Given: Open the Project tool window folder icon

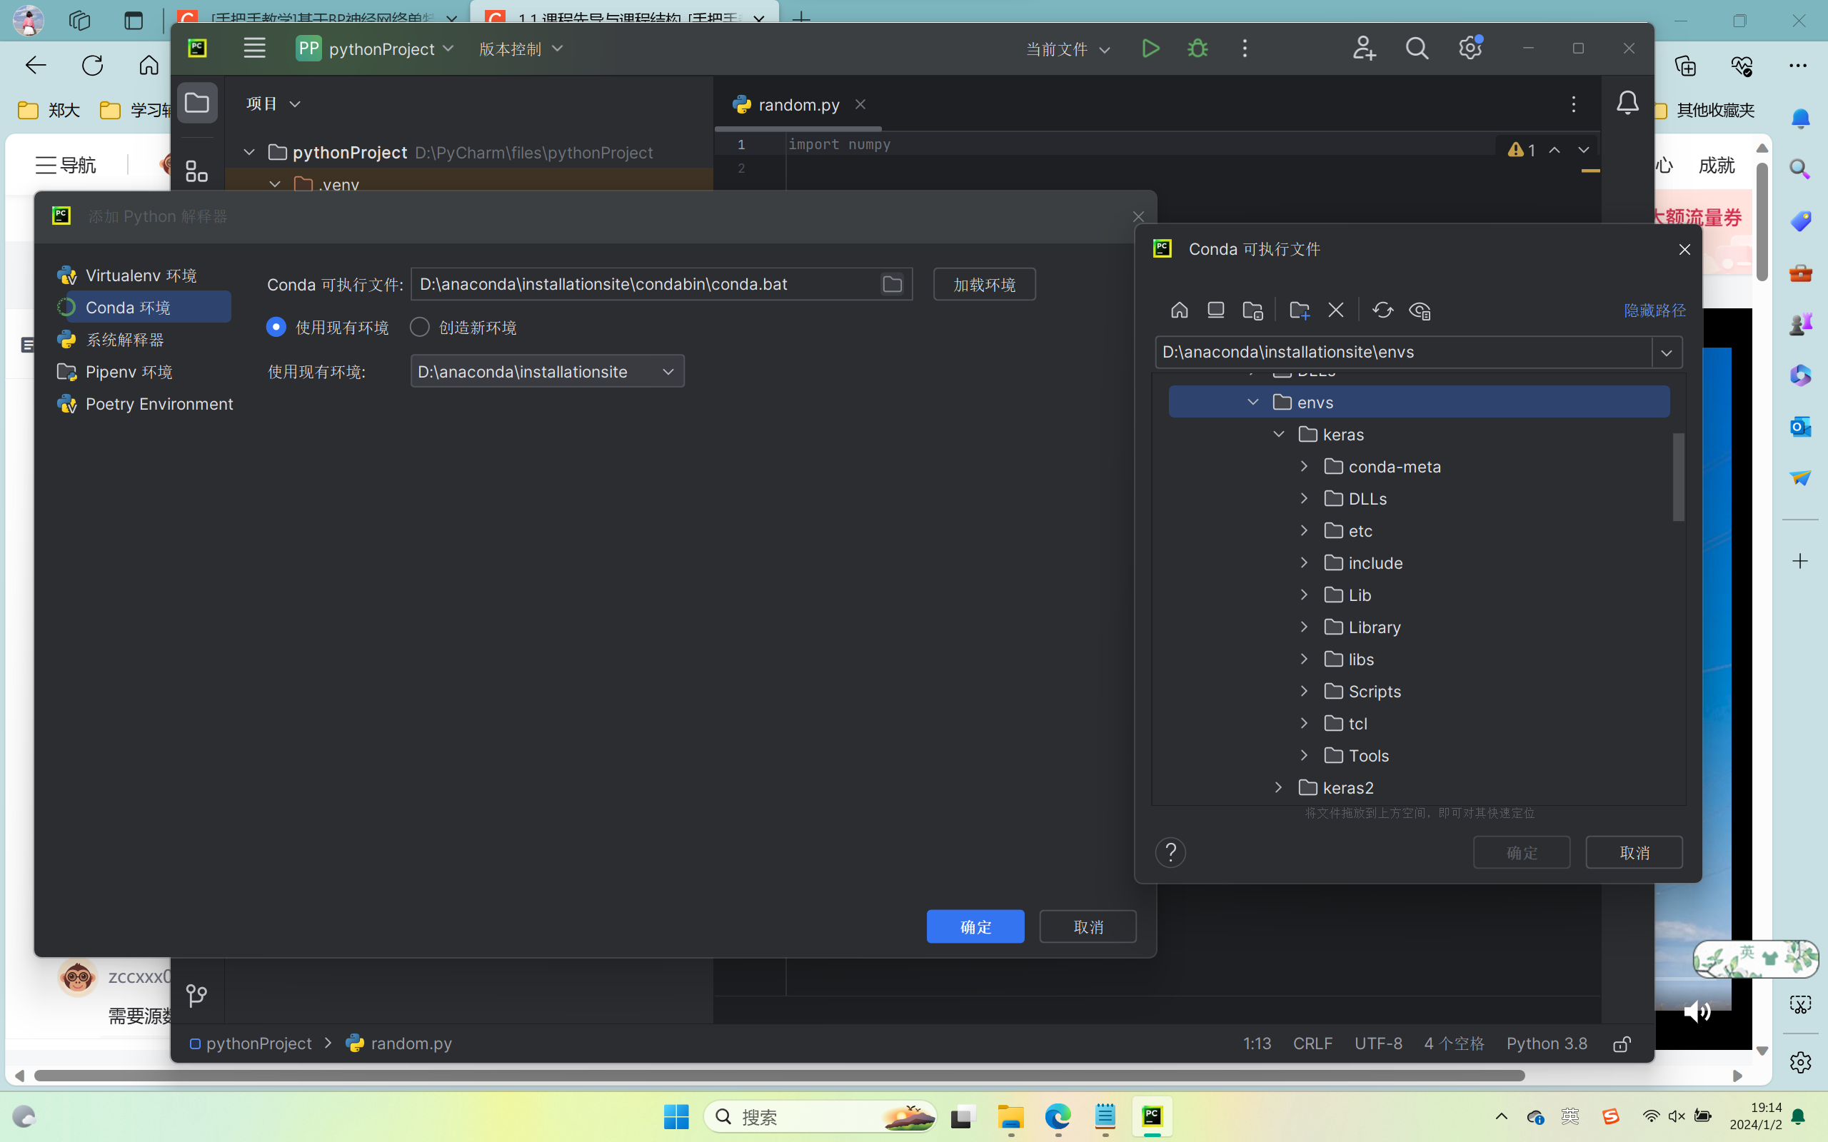Looking at the screenshot, I should [x=197, y=103].
